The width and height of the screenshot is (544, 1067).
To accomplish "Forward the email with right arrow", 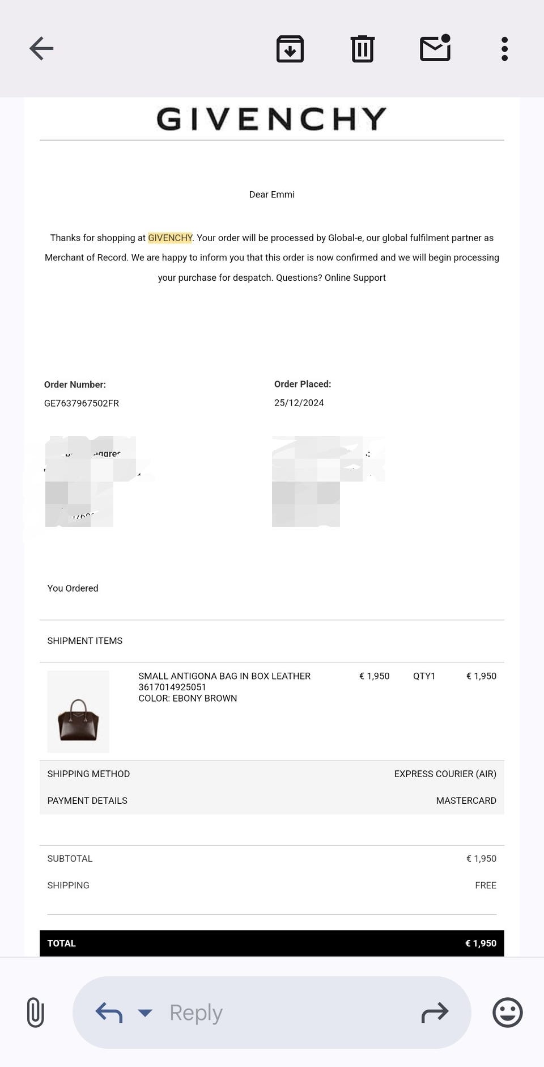I will point(435,1013).
